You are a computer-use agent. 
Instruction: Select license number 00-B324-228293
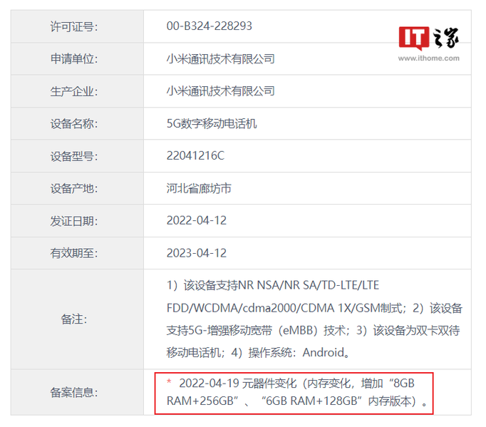(210, 26)
